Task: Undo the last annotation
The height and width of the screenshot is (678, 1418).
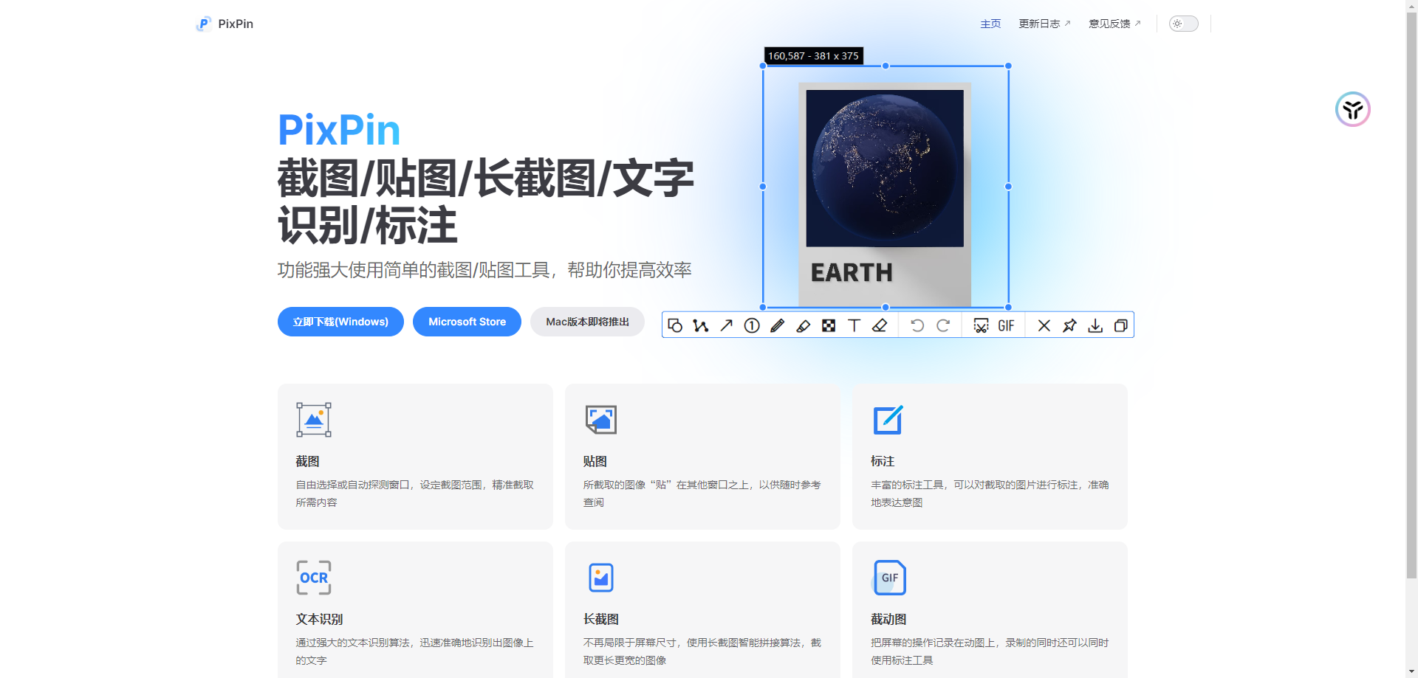Action: 917,325
